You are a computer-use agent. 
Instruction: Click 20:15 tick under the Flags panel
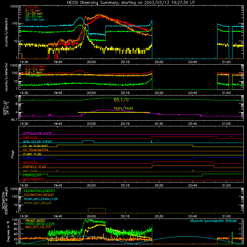(x=125, y=186)
